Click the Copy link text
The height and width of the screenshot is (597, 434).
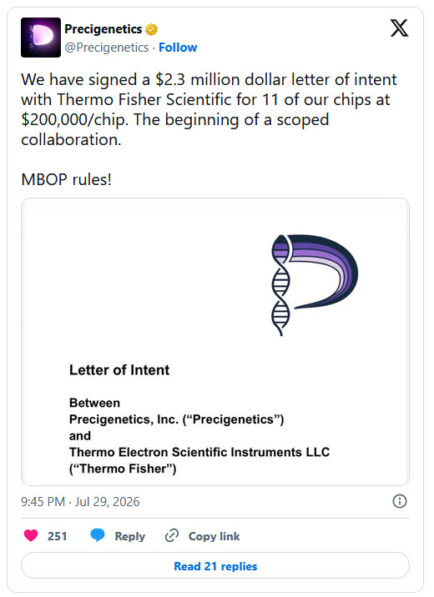click(x=214, y=536)
